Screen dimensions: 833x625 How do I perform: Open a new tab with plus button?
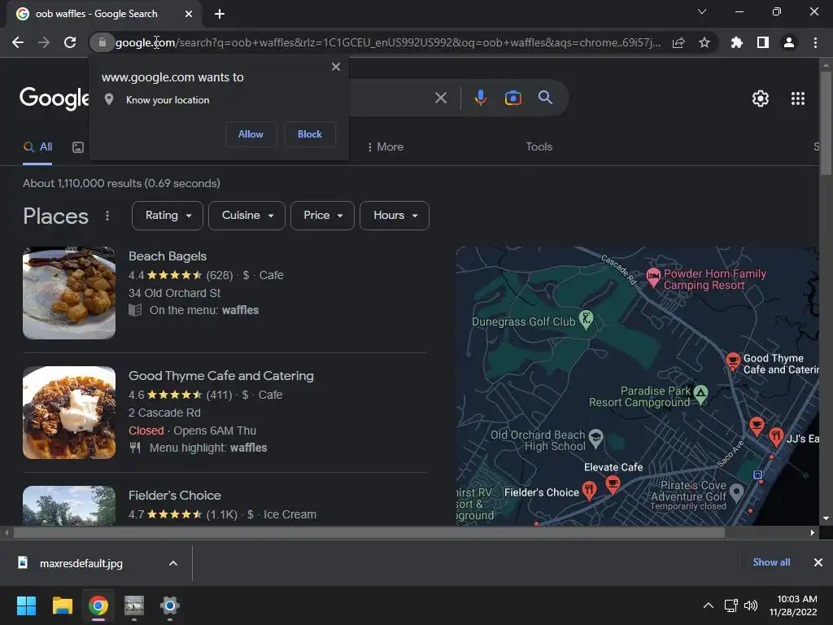[x=220, y=14]
